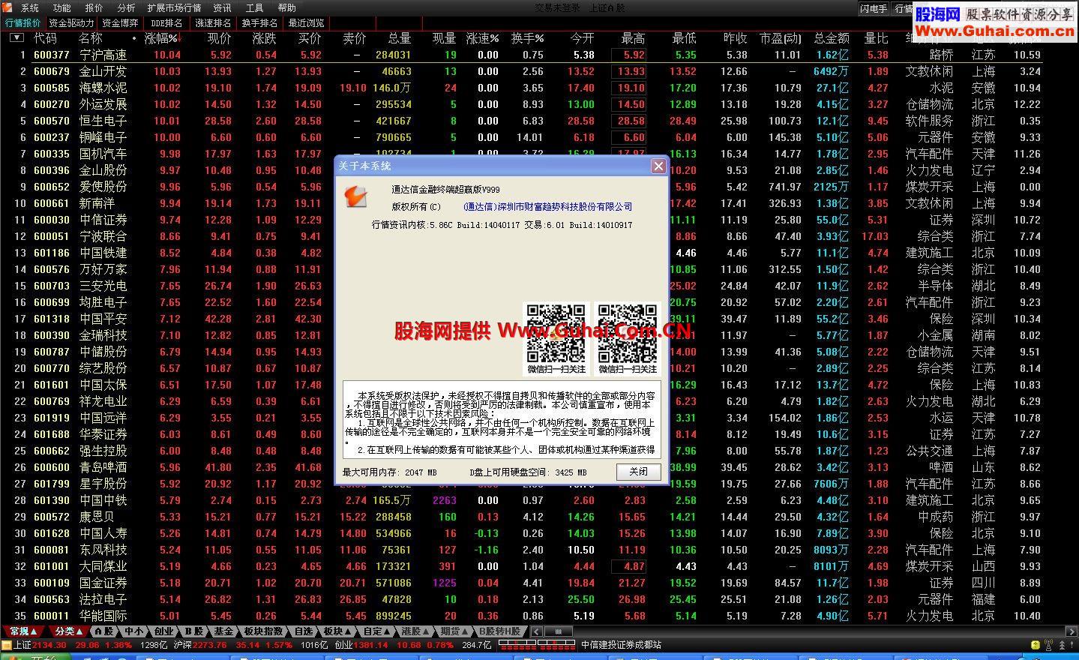
Task: Select the B股转H股 bottom tab
Action: tap(500, 631)
